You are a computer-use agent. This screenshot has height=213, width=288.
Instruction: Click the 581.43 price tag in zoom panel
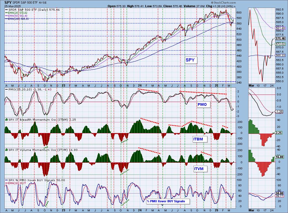280,28
